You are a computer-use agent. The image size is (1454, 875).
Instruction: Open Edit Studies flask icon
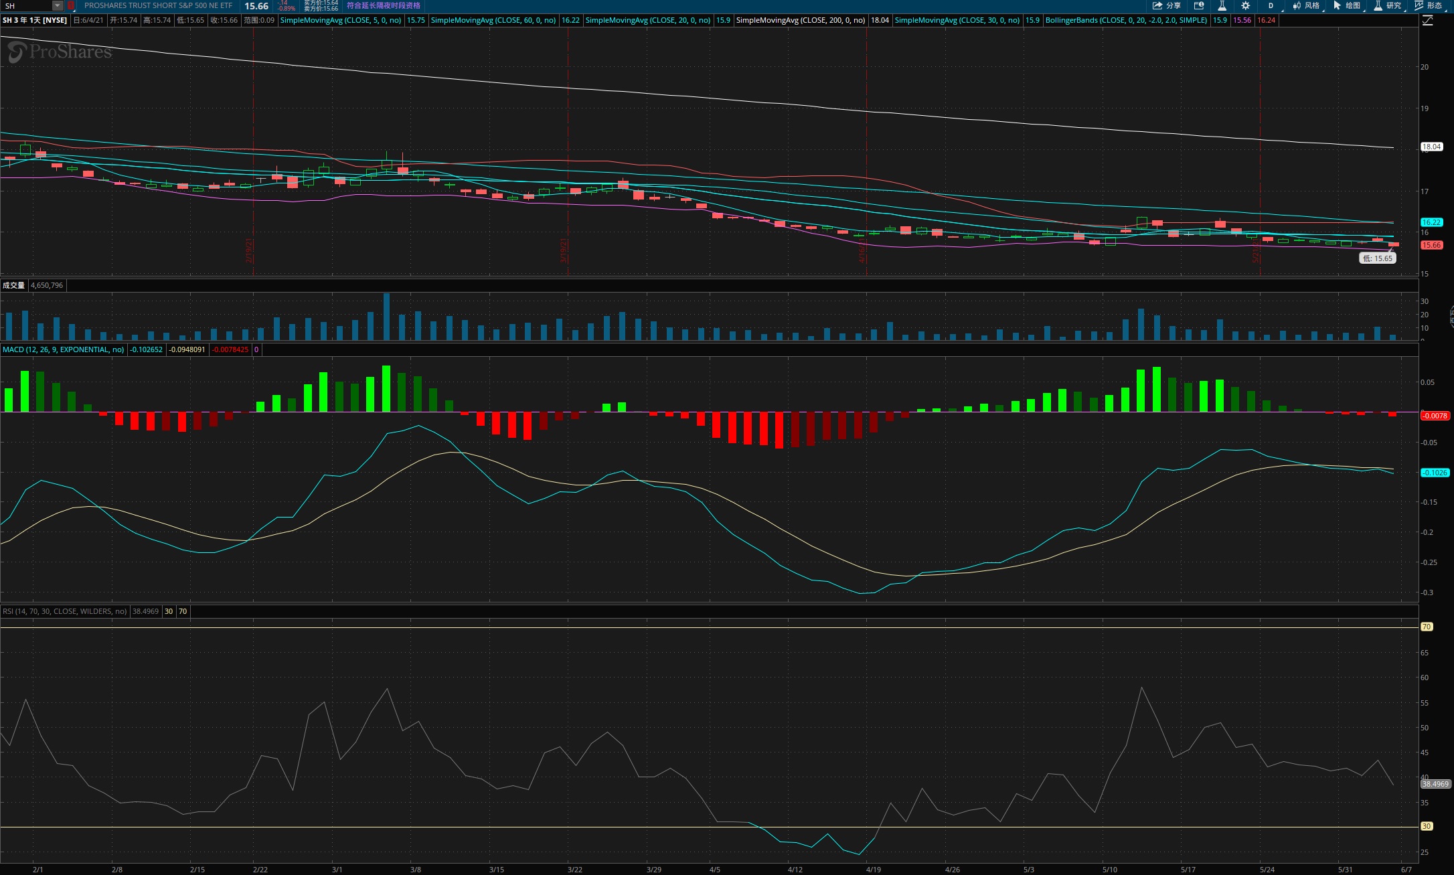coord(1222,5)
